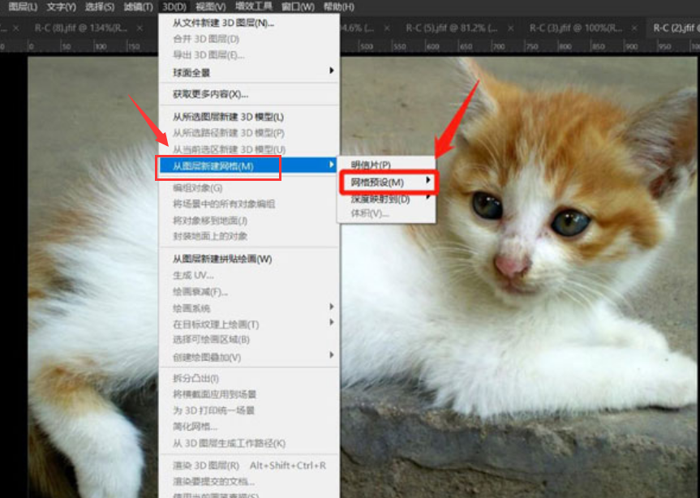The image size is (700, 498).
Task: Choose 从图层新建拼贴绘画(W)
Action: [249, 259]
